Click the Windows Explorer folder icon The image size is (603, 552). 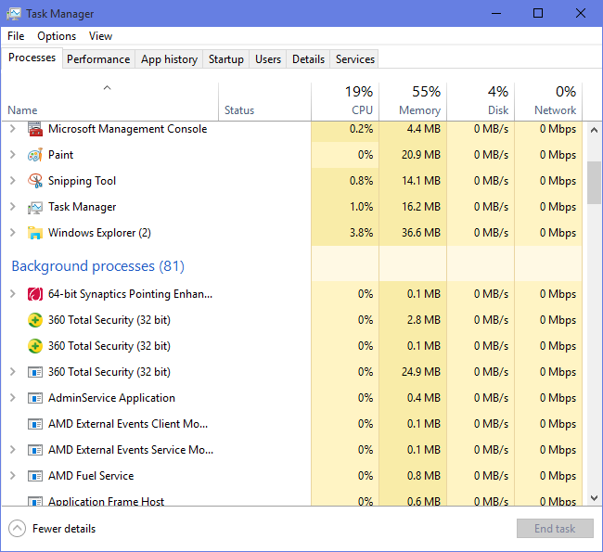coord(35,233)
